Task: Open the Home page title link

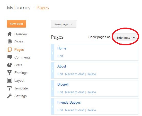Action: [x=62, y=48]
